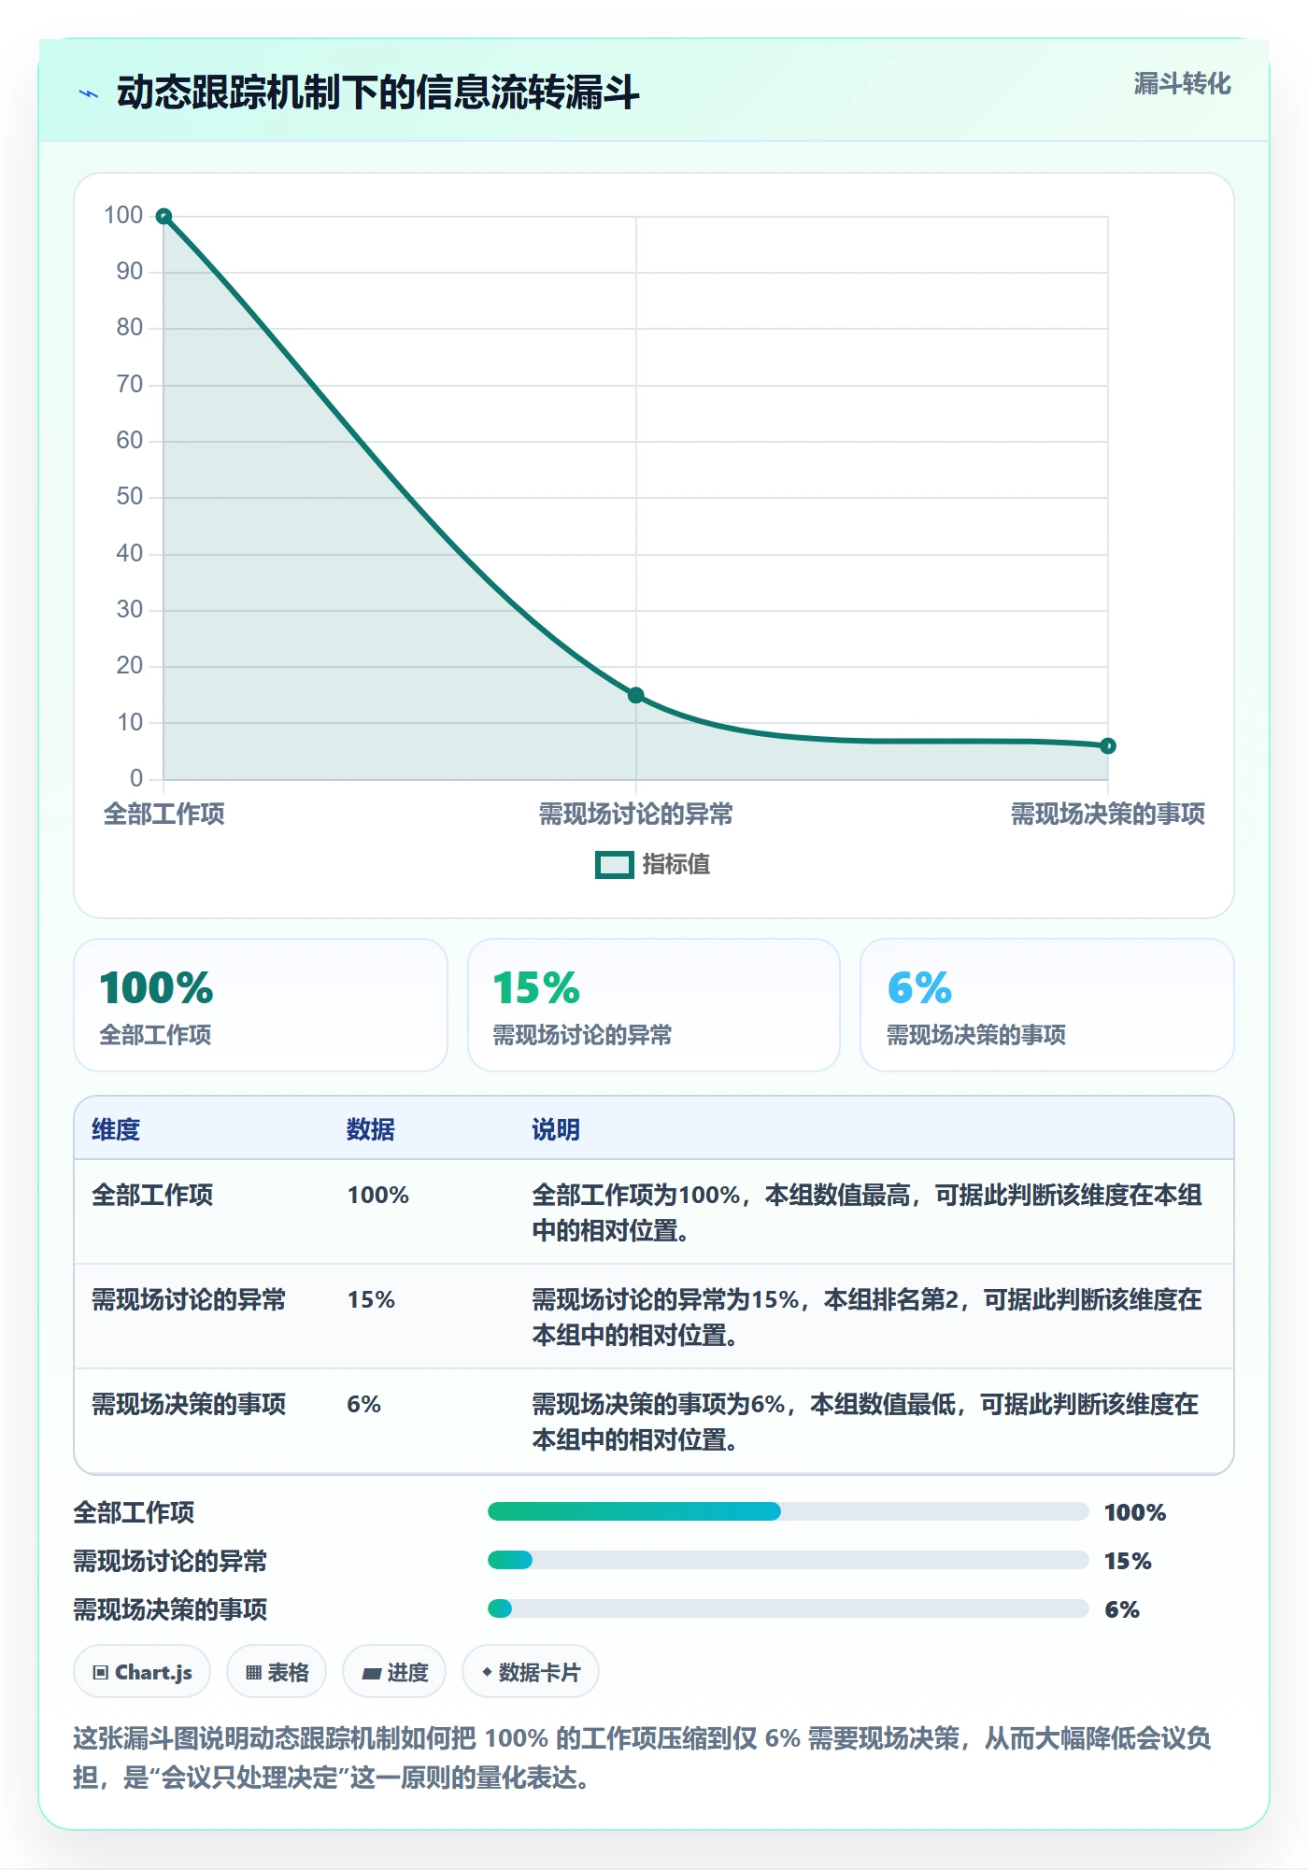
Task: Click the 100% value in table
Action: 378,1195
